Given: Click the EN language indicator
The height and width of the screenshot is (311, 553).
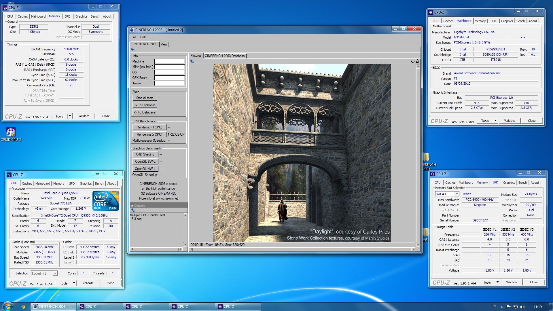Looking at the screenshot, I should (x=493, y=306).
